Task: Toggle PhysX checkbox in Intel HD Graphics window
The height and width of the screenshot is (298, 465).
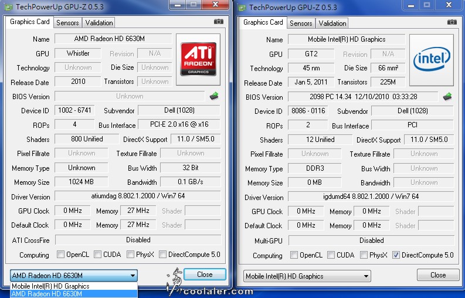Action: 364,255
